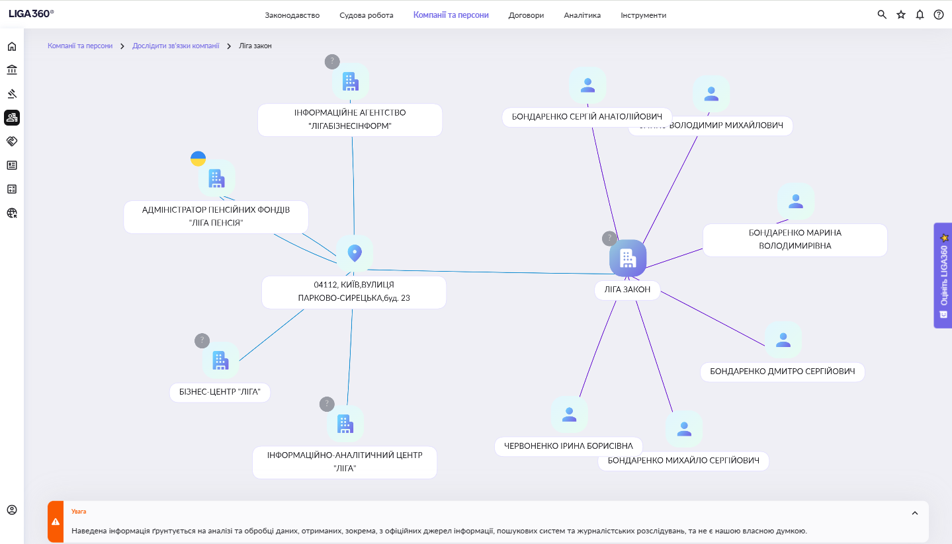Image resolution: width=952 pixels, height=544 pixels.
Task: Click question badge on ЛІГА ЗАКОН node
Action: click(609, 239)
